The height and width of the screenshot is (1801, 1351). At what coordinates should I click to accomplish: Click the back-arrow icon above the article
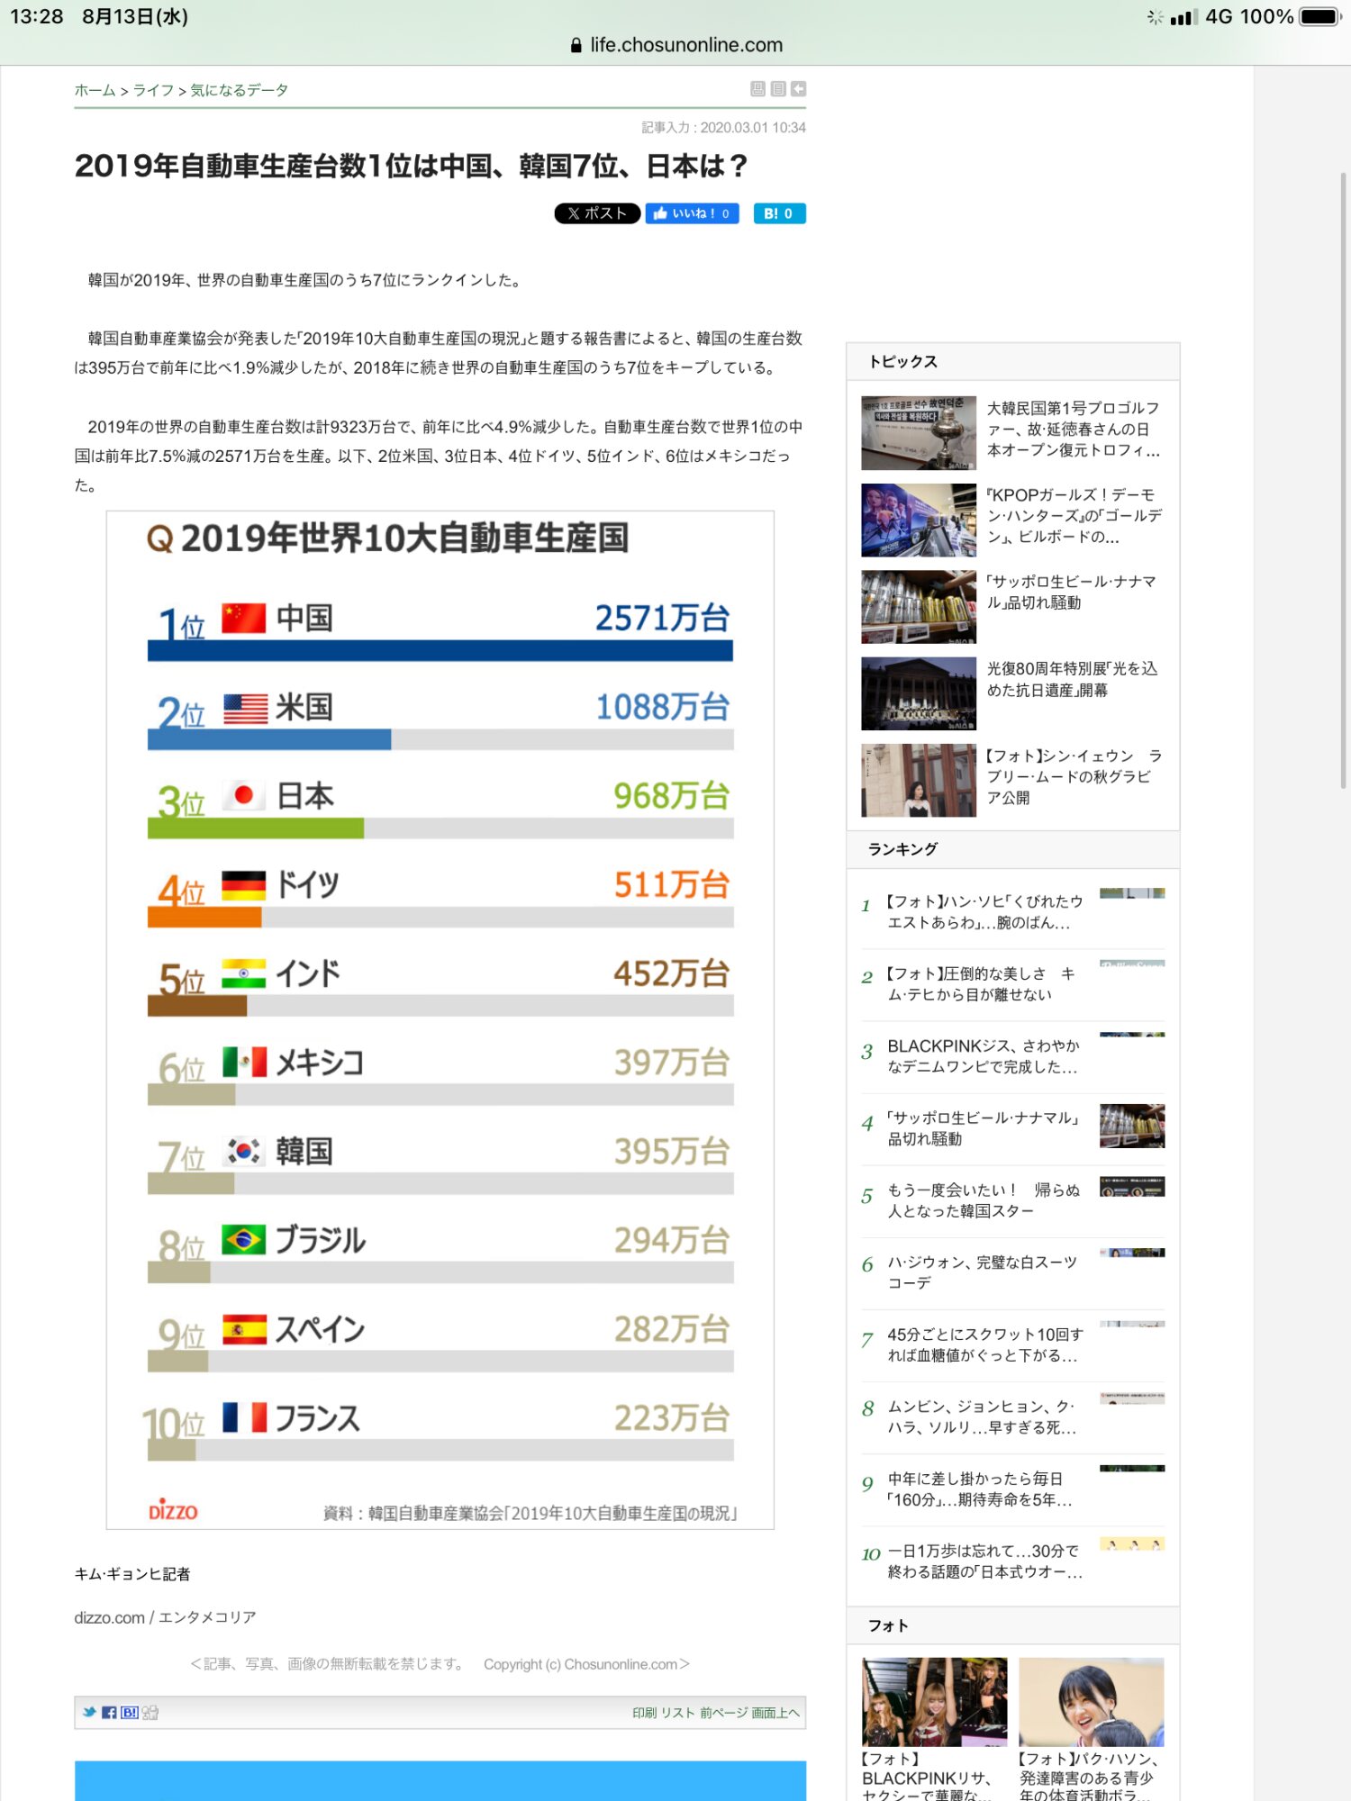pyautogui.click(x=798, y=88)
